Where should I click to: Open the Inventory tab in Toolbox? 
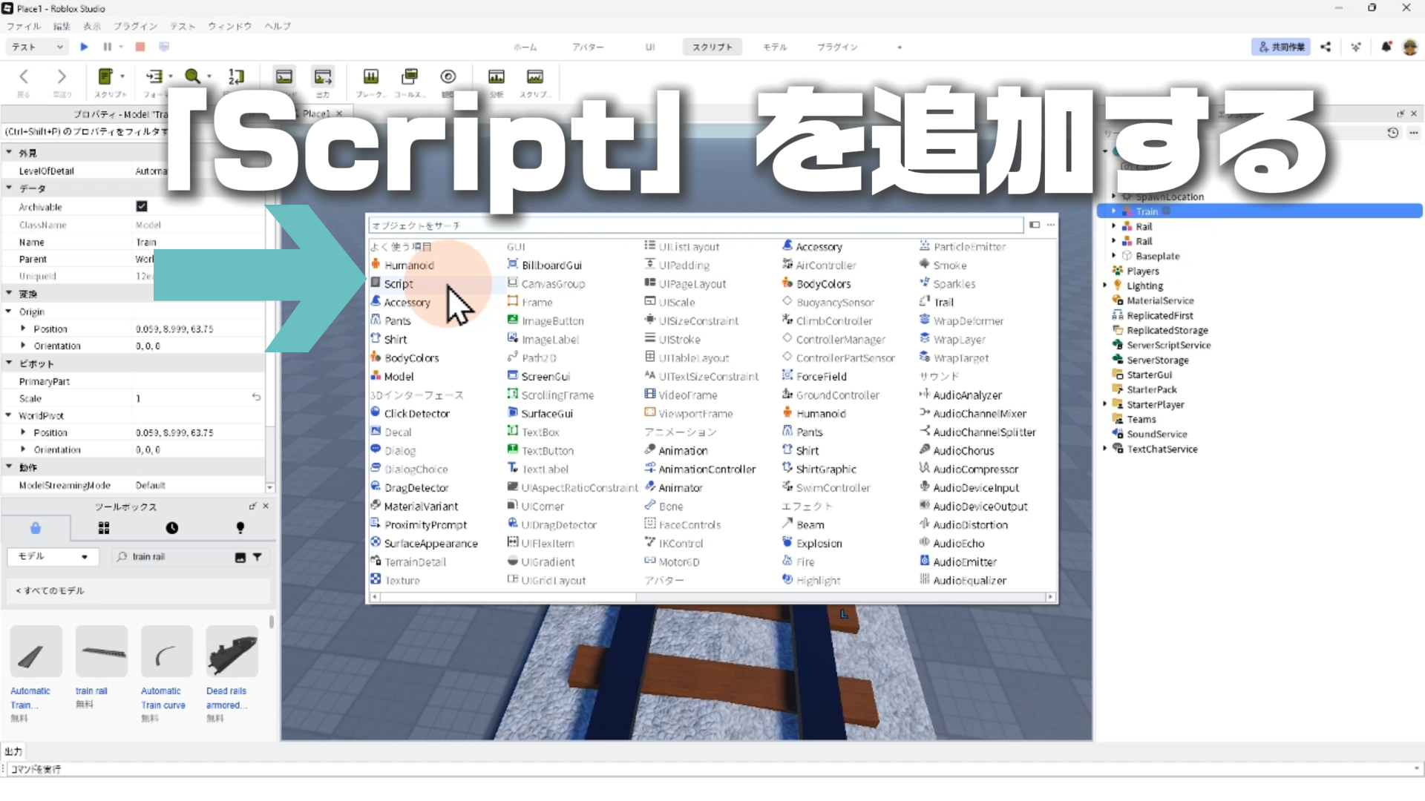(x=104, y=528)
